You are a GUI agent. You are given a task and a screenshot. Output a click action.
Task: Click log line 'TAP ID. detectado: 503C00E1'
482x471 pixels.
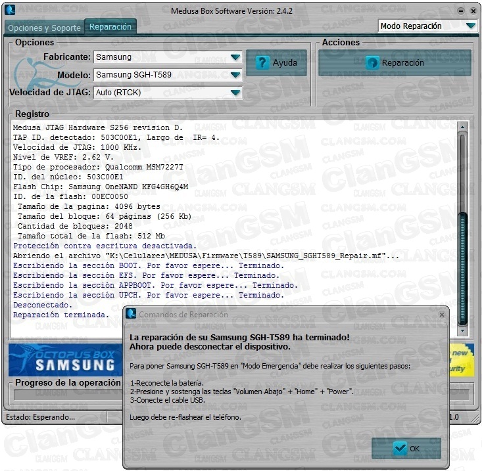[x=116, y=137]
